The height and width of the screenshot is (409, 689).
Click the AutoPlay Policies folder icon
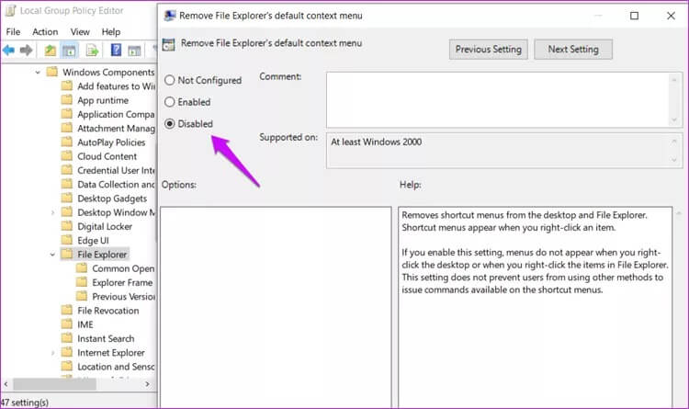67,142
